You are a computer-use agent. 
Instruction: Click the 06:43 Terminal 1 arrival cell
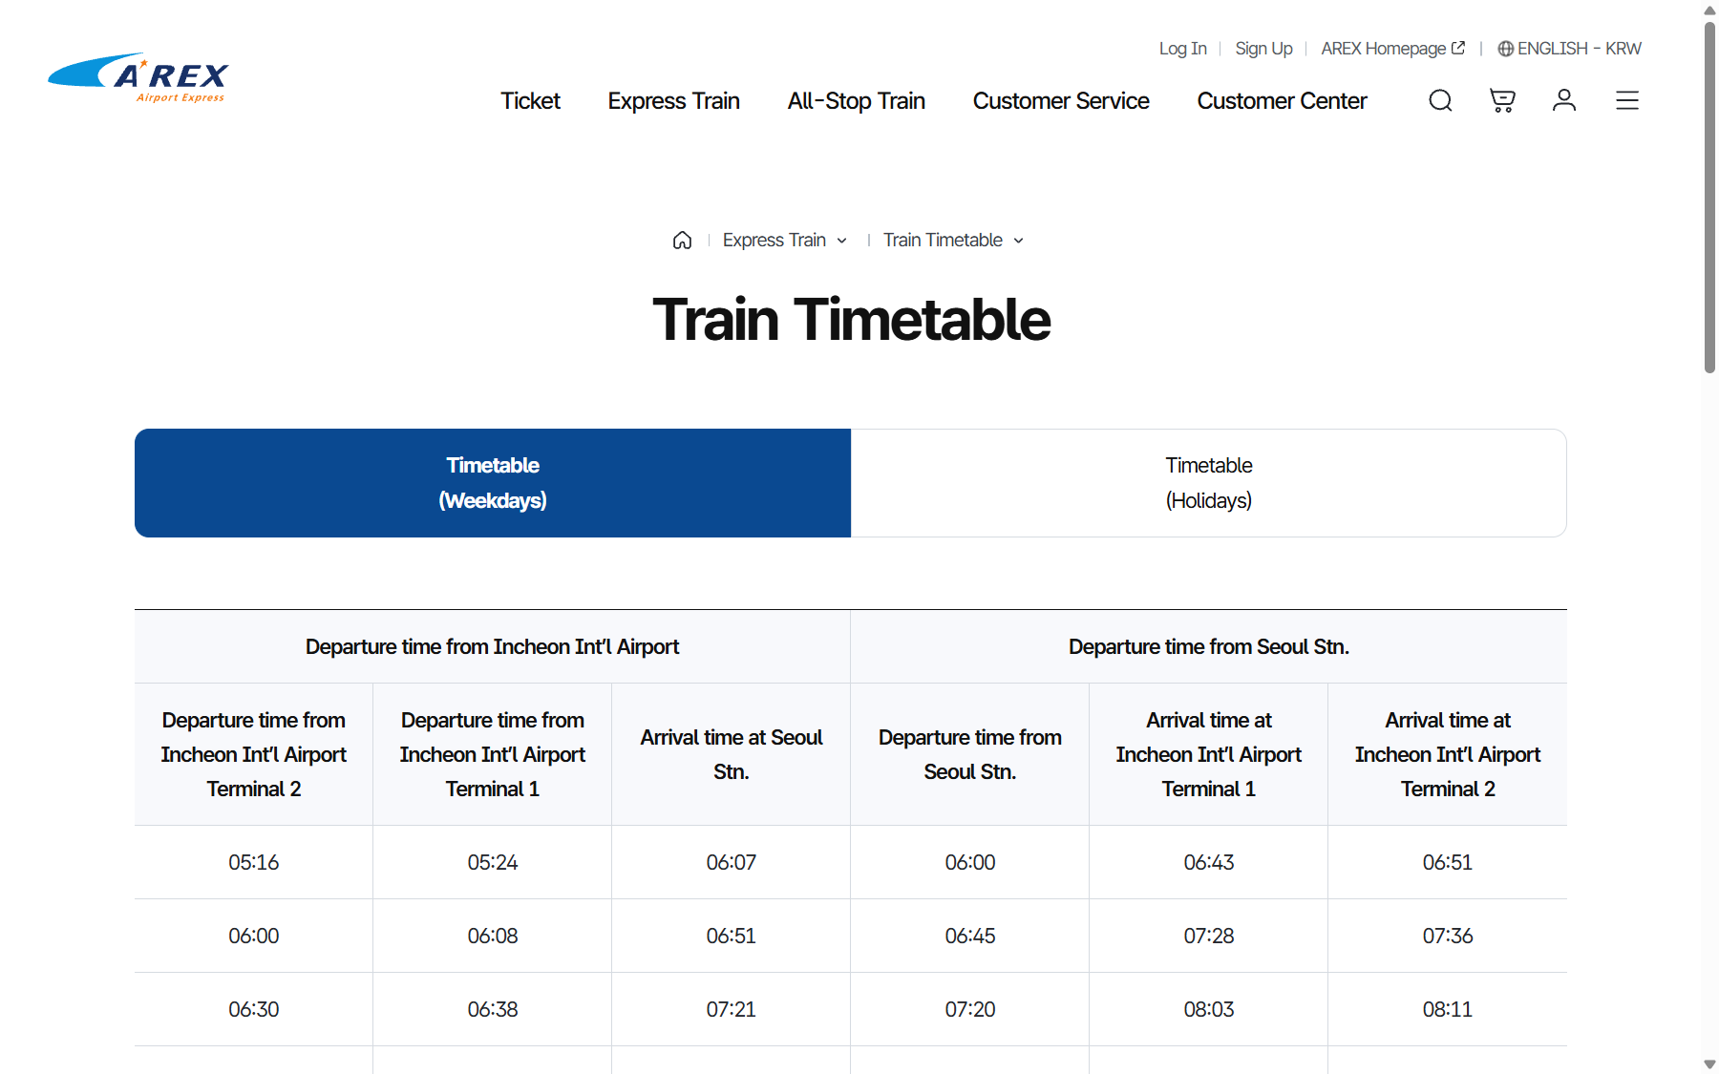[x=1209, y=862]
